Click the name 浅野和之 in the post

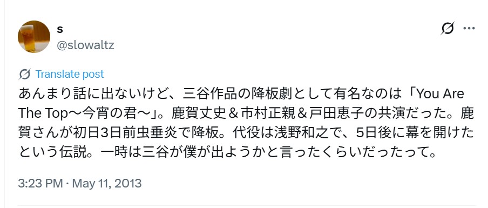click(302, 133)
